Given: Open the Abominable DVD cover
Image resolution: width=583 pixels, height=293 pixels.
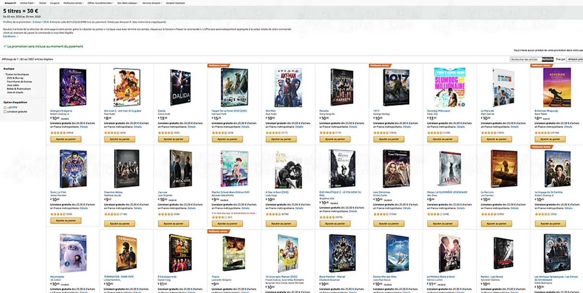Looking at the screenshot, I should pos(73,253).
